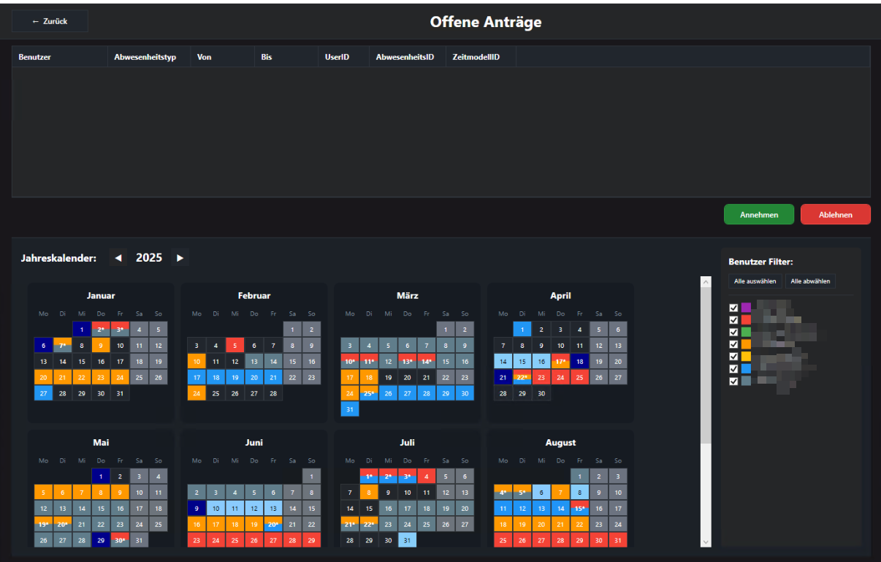Advance to next year after 2025
This screenshot has width=881, height=562.
(180, 257)
